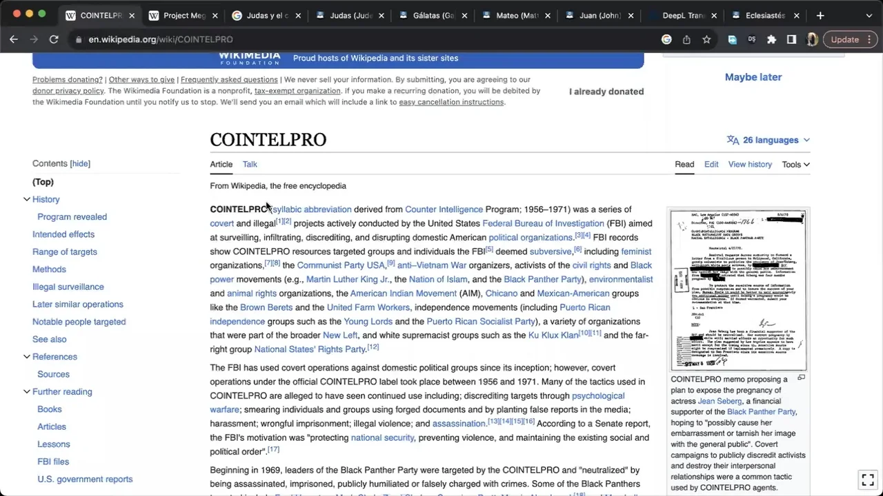This screenshot has height=496, width=883.
Task: Hide the Contents sidebar
Action: tap(80, 164)
